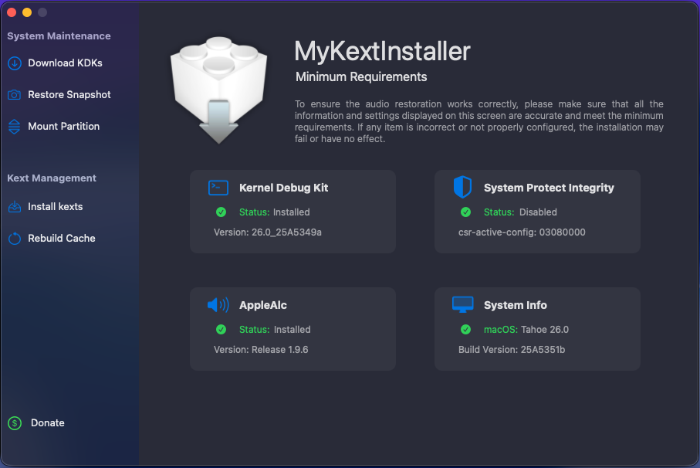Viewport: 700px width, 468px height.
Task: Click the Status: Disabled line
Action: tap(520, 212)
